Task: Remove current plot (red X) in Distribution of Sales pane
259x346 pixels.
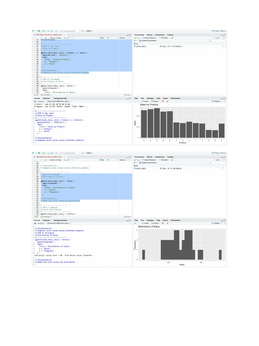Action: [x=163, y=223]
